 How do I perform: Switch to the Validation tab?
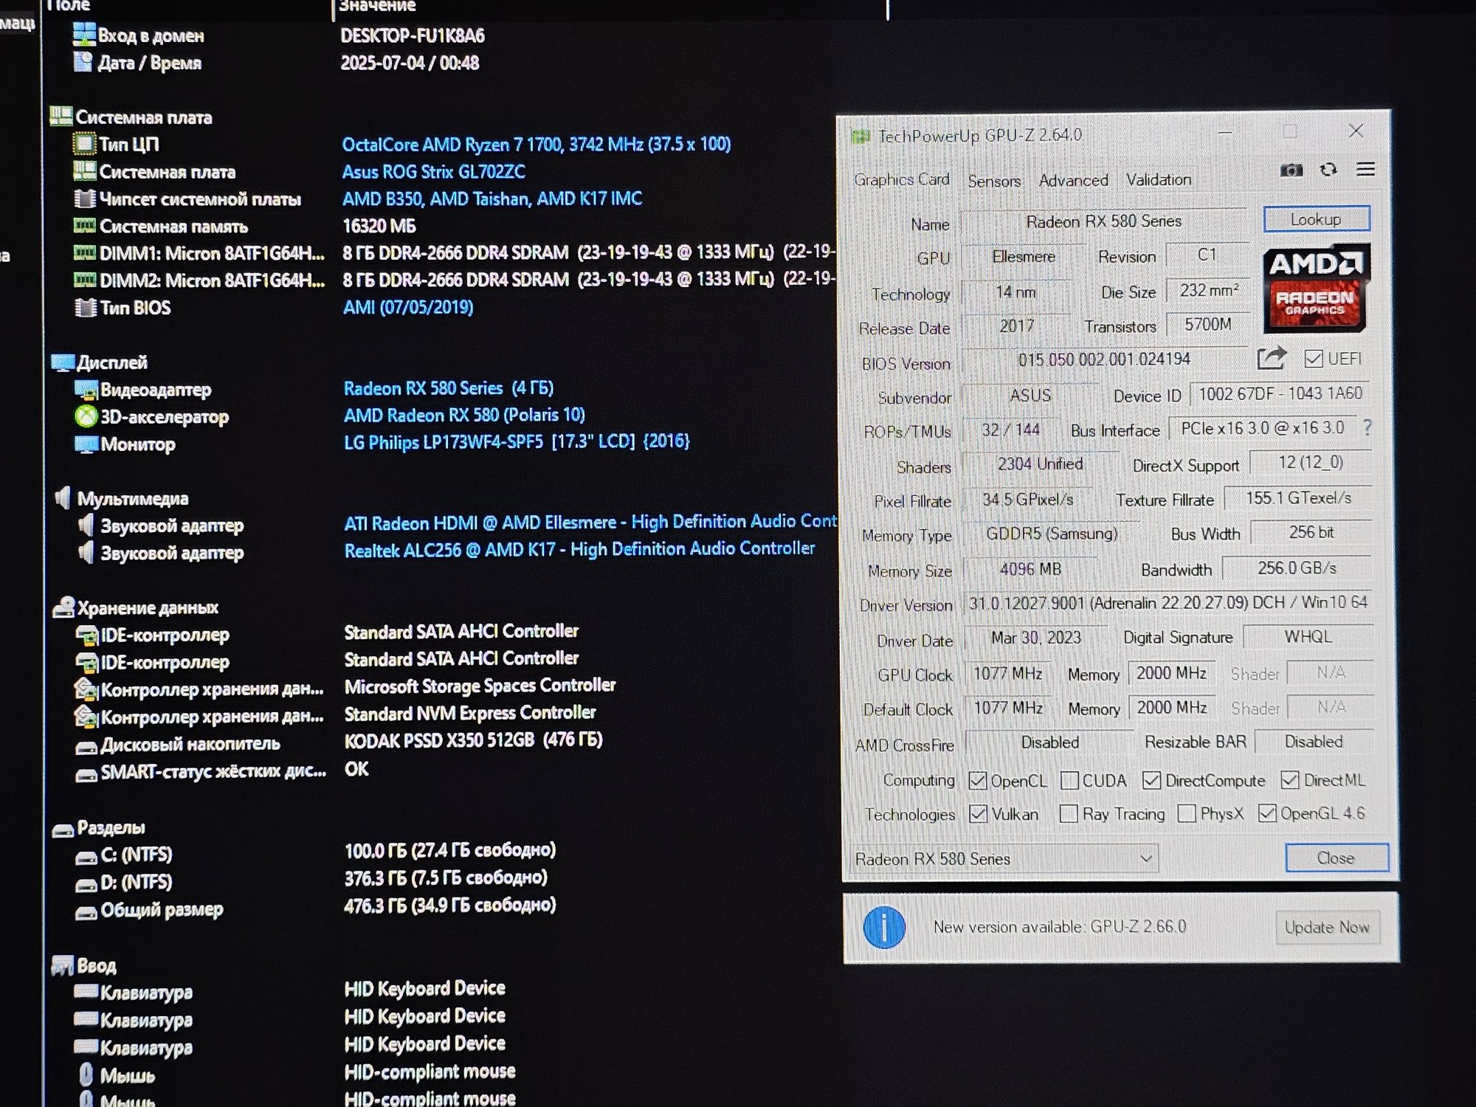tap(1158, 179)
